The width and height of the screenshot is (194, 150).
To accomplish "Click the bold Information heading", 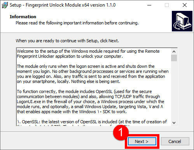I will pos(23,17).
